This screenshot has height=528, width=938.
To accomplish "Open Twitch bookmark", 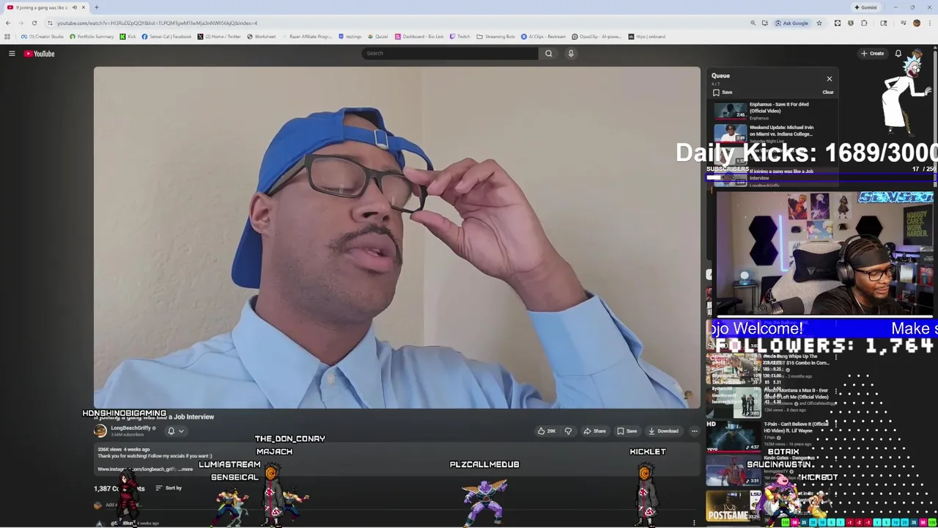I will [x=460, y=37].
